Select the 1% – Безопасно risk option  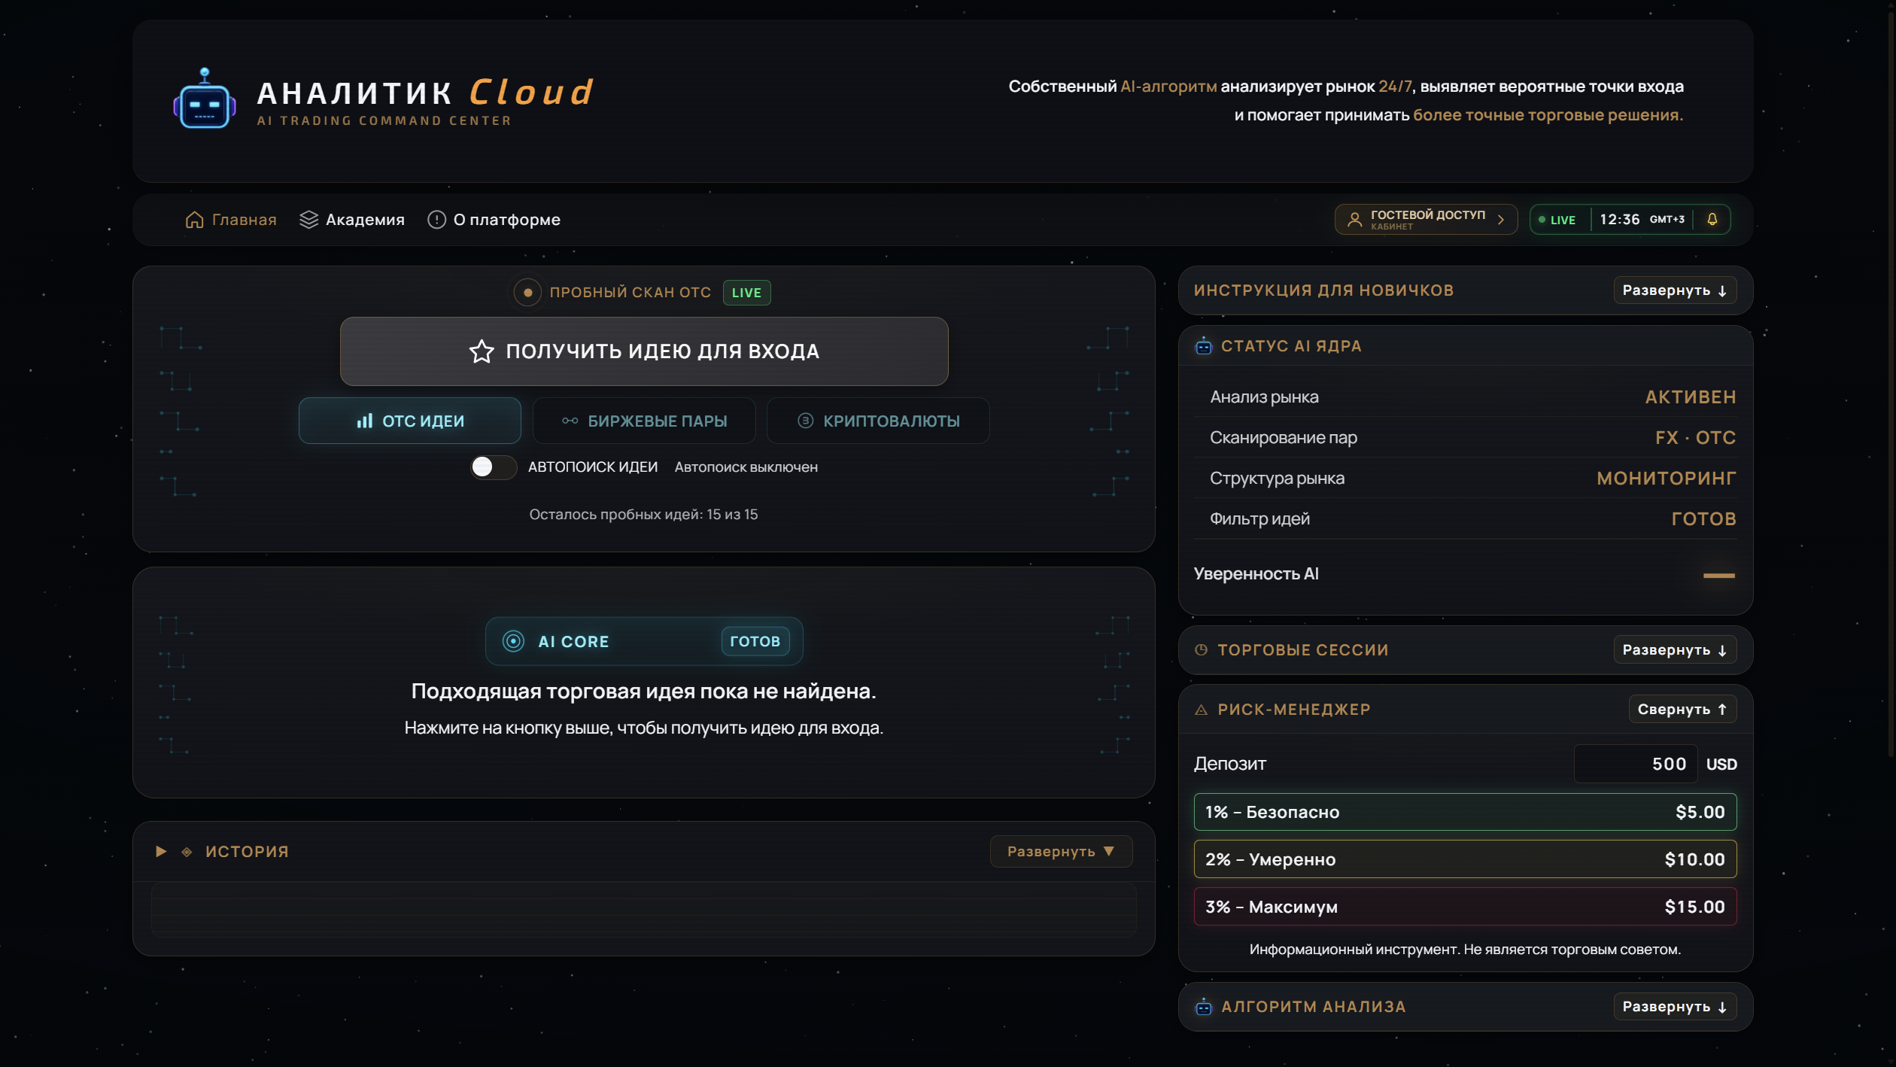coord(1465,812)
